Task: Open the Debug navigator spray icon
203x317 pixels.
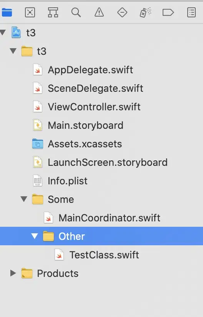Action: [x=145, y=13]
